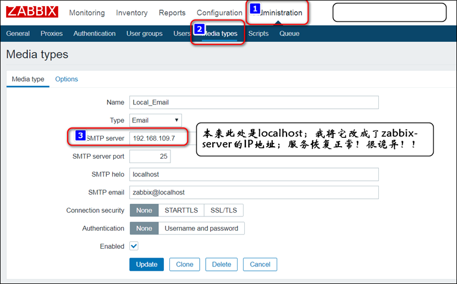Go to Media types submenu

click(219, 34)
